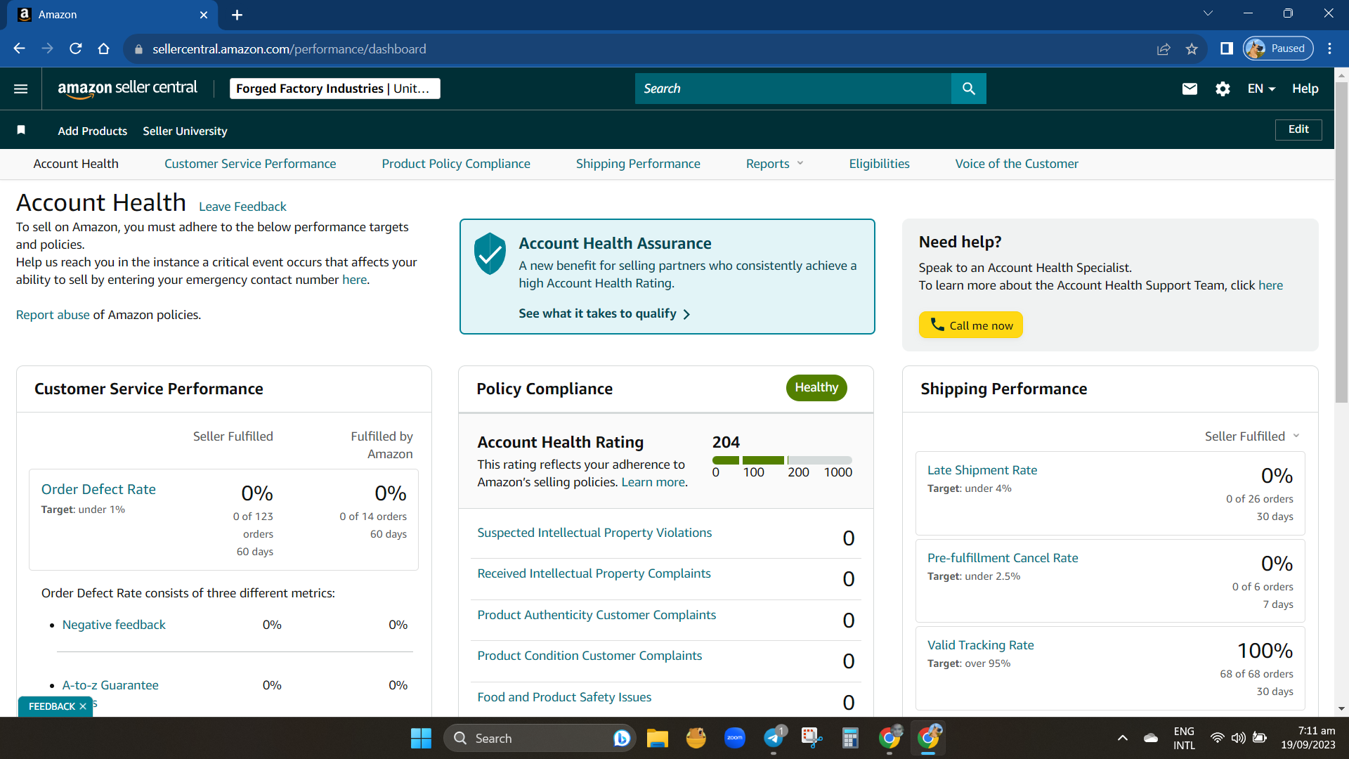1349x759 pixels.
Task: Open a new browser tab
Action: click(x=237, y=15)
